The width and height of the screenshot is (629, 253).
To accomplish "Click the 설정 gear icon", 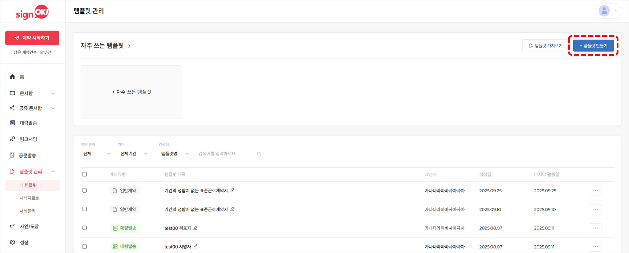I will (13, 242).
